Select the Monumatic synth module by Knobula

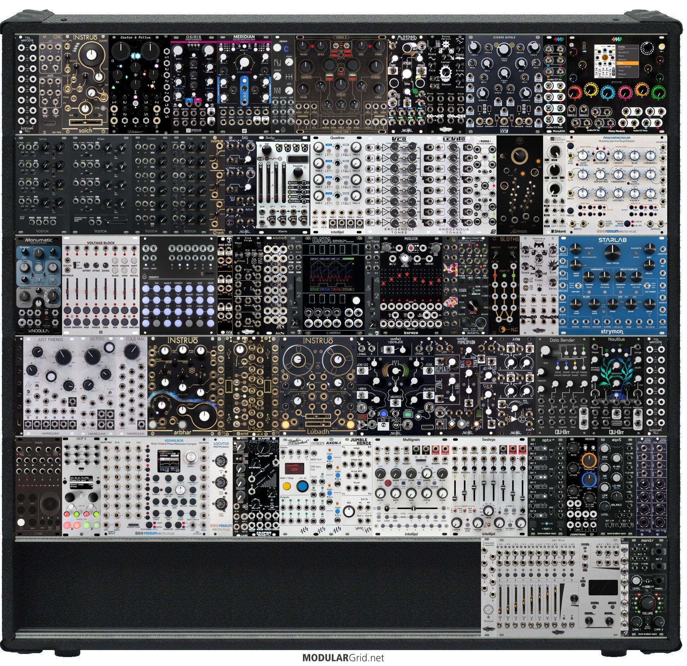39,285
